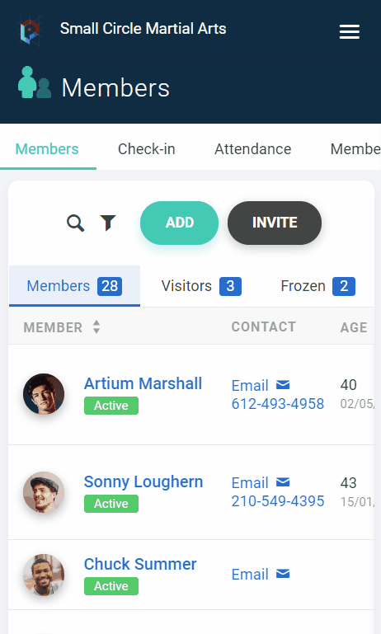The height and width of the screenshot is (634, 381).
Task: Switch to the Check-in tab
Action: (147, 148)
